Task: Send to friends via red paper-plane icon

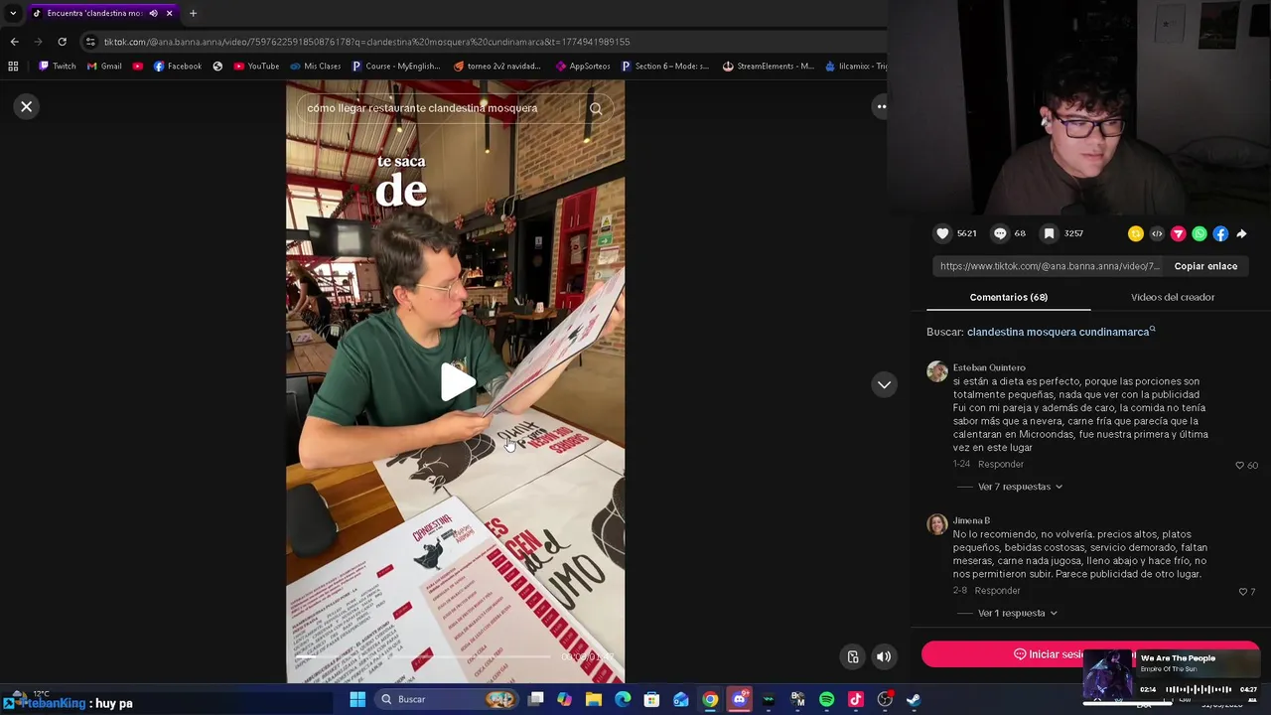Action: [1178, 233]
